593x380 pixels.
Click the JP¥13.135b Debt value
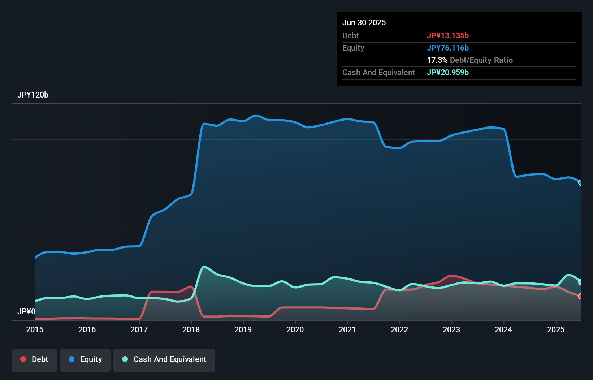(x=448, y=35)
